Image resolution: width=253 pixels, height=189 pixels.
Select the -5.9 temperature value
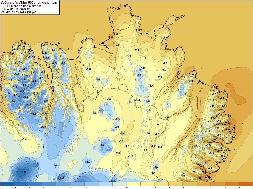pyautogui.click(x=26, y=97)
